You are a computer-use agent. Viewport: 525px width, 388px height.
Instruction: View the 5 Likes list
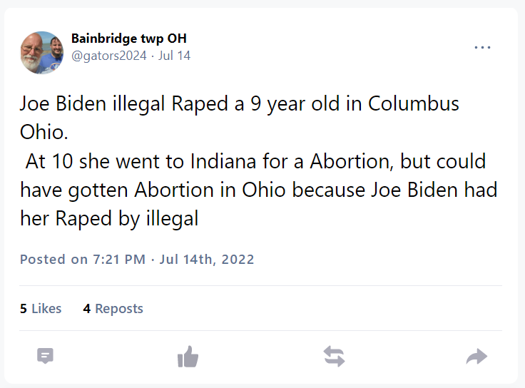coord(41,309)
